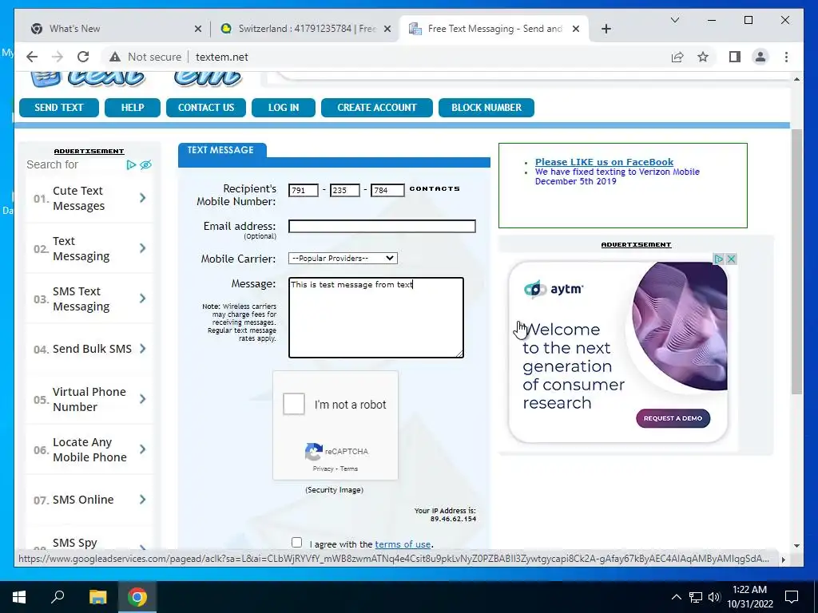Screen dimensions: 818x613
Task: Click the eye icon in sidebar ad
Action: click(x=145, y=164)
